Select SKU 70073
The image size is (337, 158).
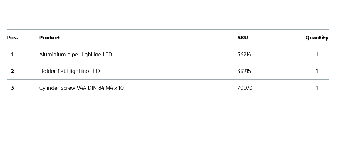point(245,88)
